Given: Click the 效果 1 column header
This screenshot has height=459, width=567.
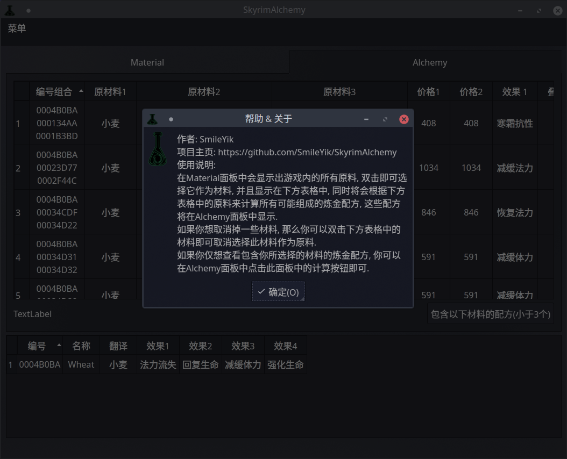Looking at the screenshot, I should (x=515, y=91).
